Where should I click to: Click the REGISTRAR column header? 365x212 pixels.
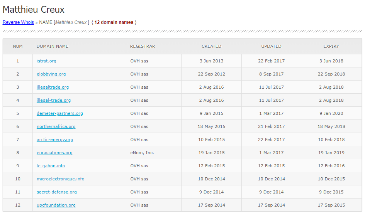143,46
